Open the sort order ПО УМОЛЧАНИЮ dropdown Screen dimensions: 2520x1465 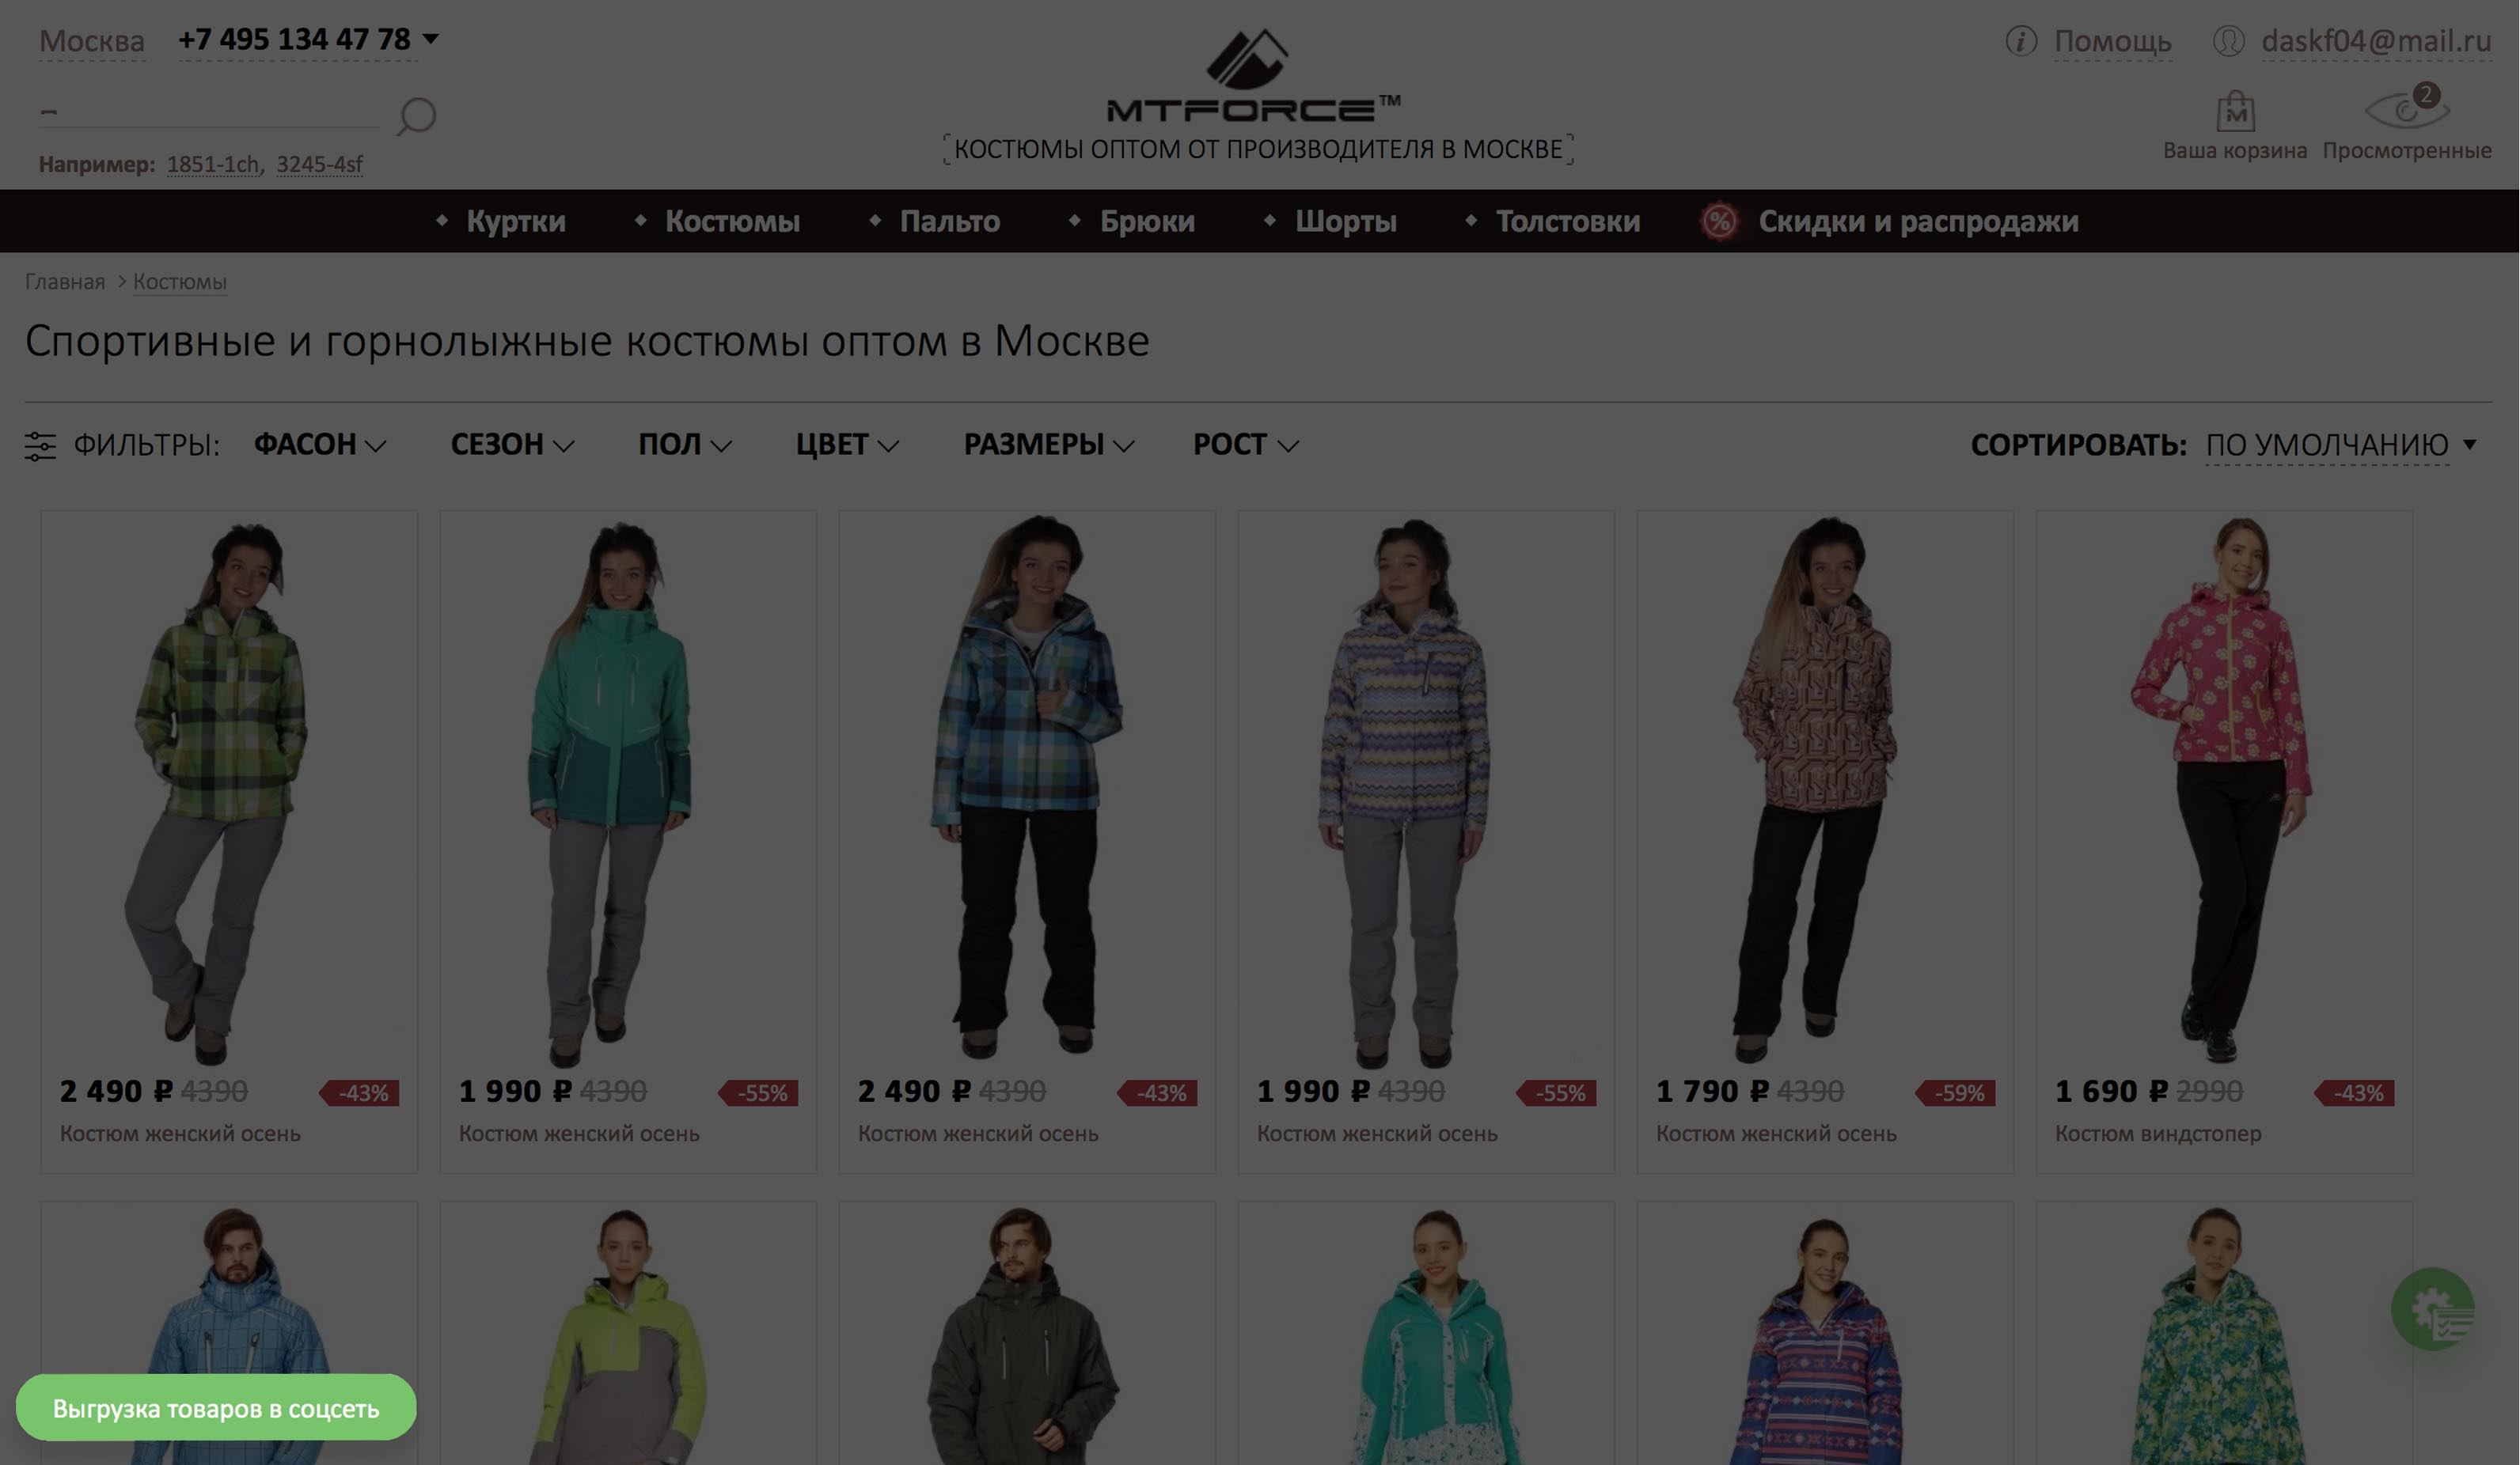pyautogui.click(x=2340, y=445)
